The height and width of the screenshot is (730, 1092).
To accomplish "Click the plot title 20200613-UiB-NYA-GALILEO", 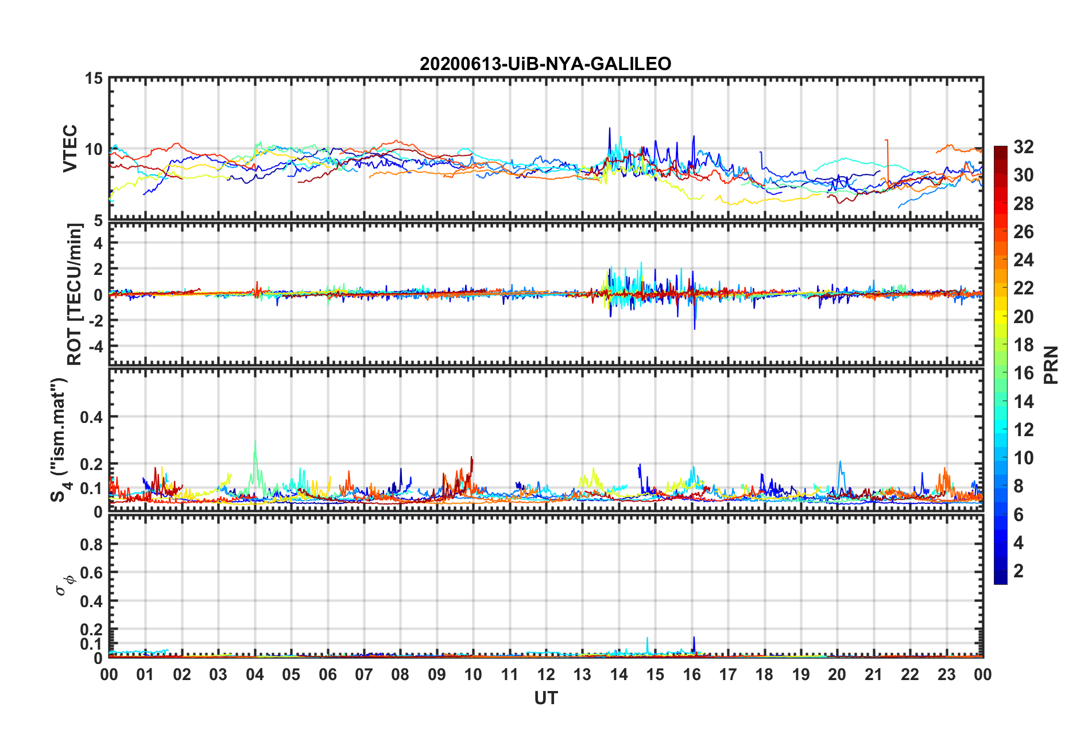I will click(x=545, y=64).
